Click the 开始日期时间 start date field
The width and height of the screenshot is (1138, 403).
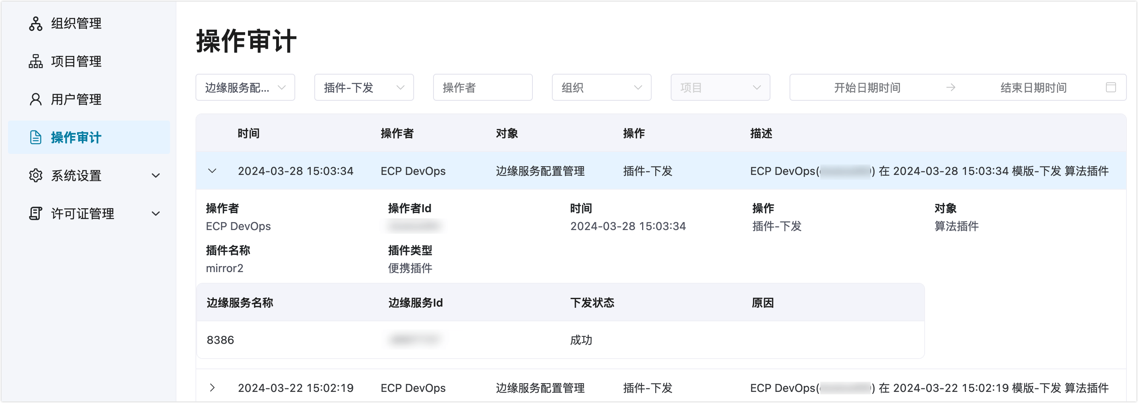coord(867,87)
